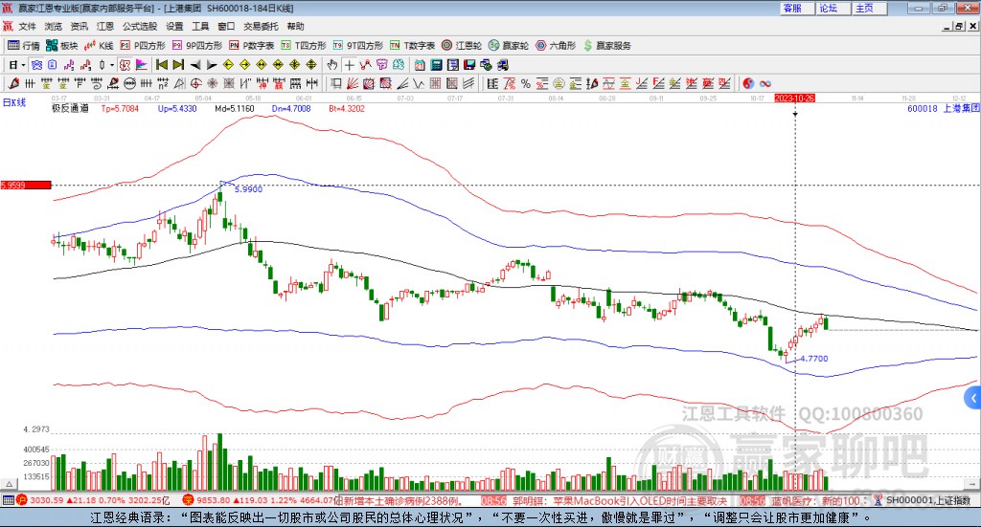
Task: Click the 论坛 forum button
Action: [x=833, y=8]
